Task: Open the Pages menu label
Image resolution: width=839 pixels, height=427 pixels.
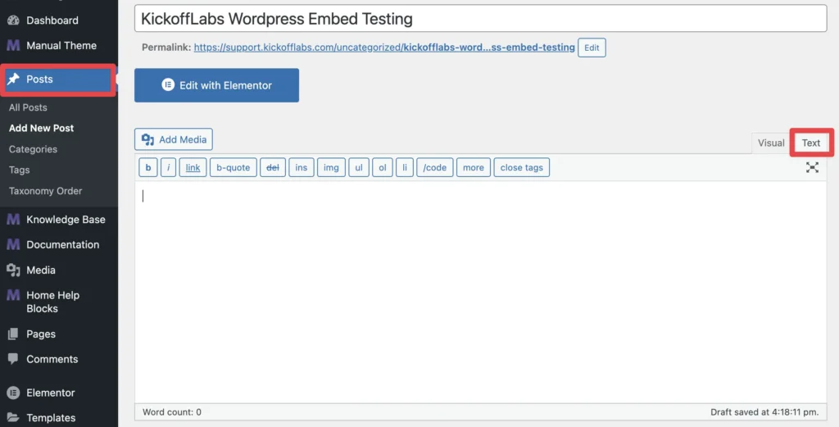Action: click(x=41, y=334)
